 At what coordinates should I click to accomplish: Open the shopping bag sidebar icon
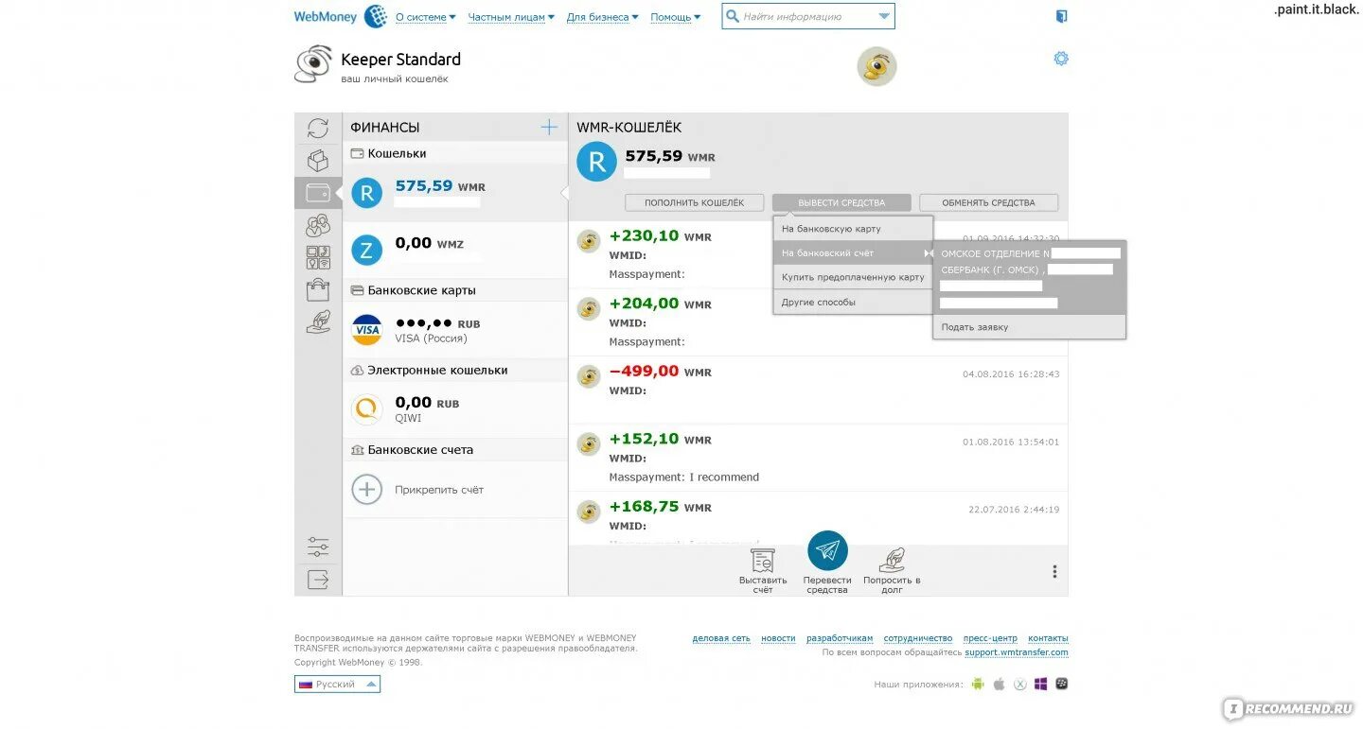click(x=318, y=289)
